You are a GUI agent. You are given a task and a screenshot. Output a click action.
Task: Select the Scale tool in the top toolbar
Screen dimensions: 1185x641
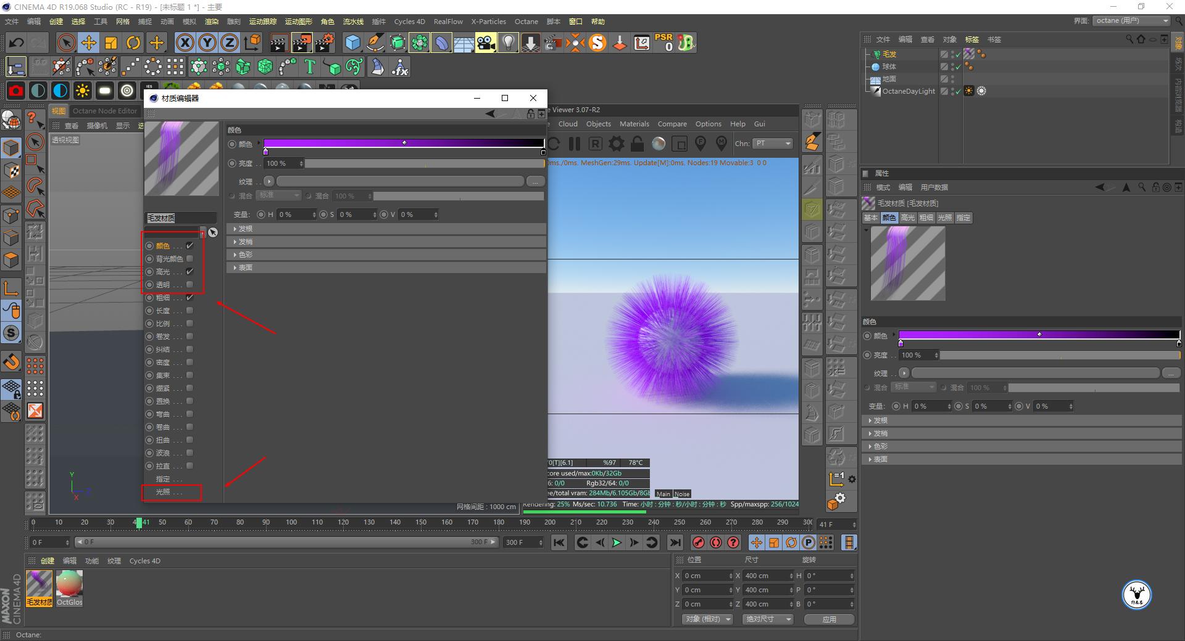111,43
